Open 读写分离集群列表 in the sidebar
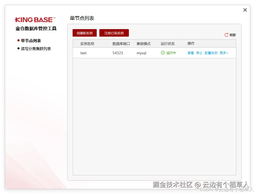The width and height of the screenshot is (255, 194). pyautogui.click(x=36, y=49)
